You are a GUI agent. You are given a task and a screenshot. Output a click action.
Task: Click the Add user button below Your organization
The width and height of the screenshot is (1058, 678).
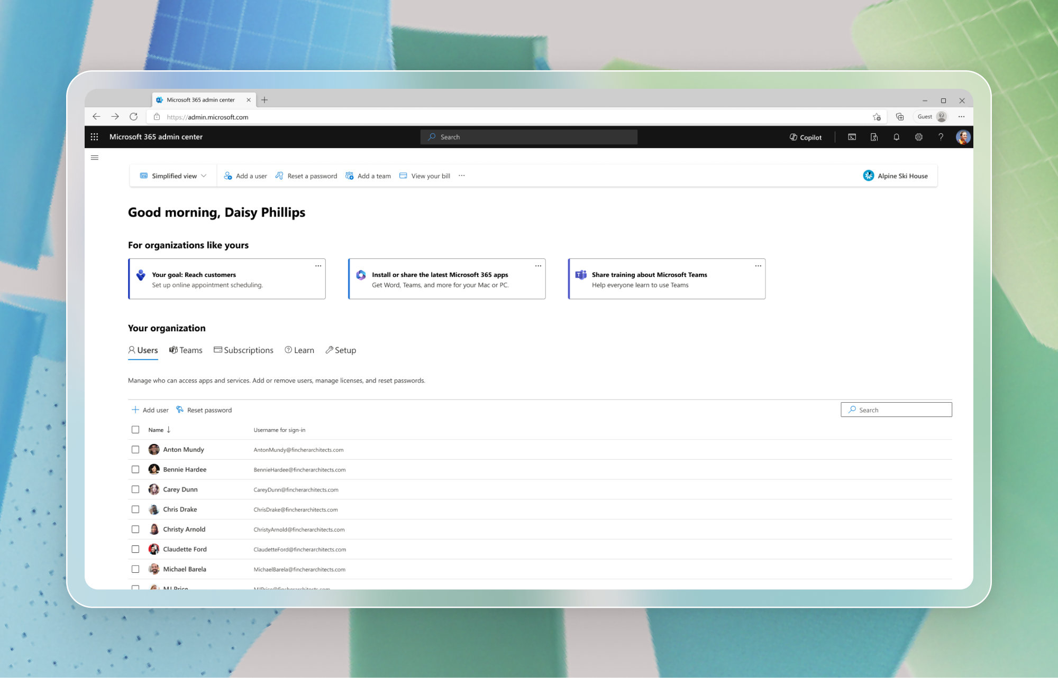[150, 410]
